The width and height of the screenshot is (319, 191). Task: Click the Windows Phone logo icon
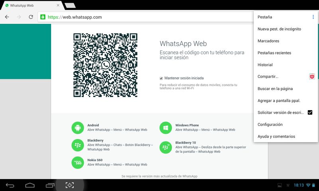(165, 128)
